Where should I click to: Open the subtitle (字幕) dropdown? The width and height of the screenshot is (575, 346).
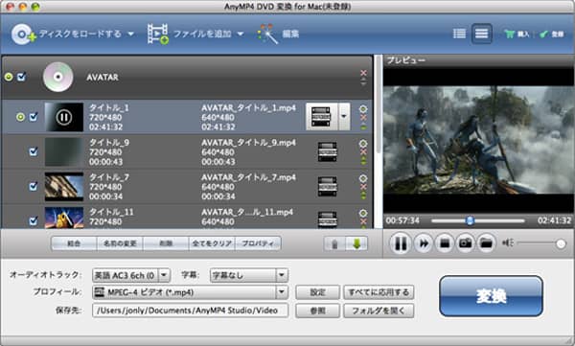coord(282,275)
